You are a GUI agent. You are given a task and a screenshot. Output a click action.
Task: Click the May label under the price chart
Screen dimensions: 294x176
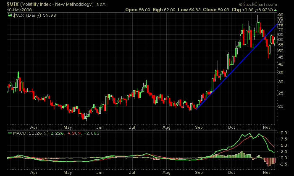(68, 128)
